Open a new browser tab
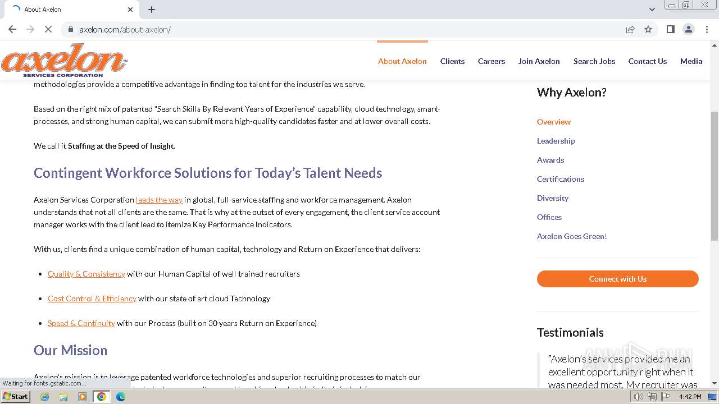Viewport: 719px width, 404px height. pos(152,10)
